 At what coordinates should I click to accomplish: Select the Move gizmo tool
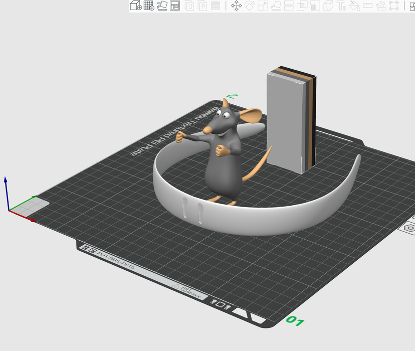237,6
